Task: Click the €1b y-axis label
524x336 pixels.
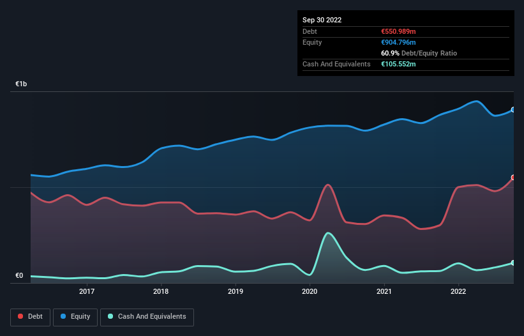Action: [21, 84]
